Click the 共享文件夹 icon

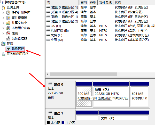tap(8, 23)
